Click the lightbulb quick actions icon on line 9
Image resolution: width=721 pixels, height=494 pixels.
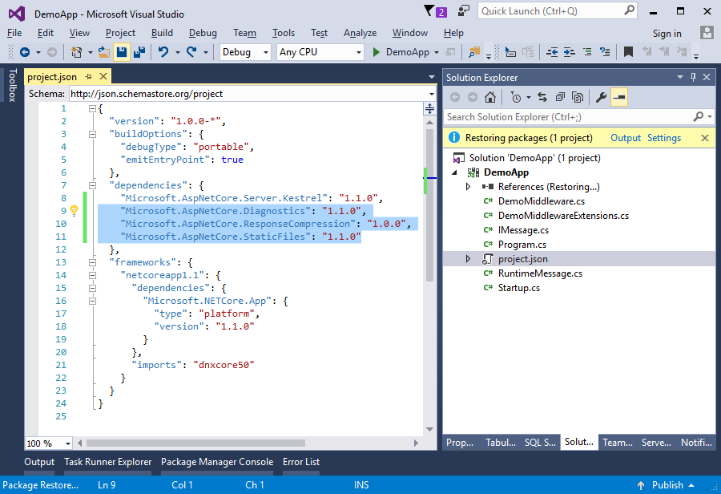point(74,211)
